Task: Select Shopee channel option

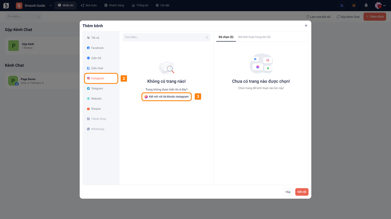Action: coord(96,109)
